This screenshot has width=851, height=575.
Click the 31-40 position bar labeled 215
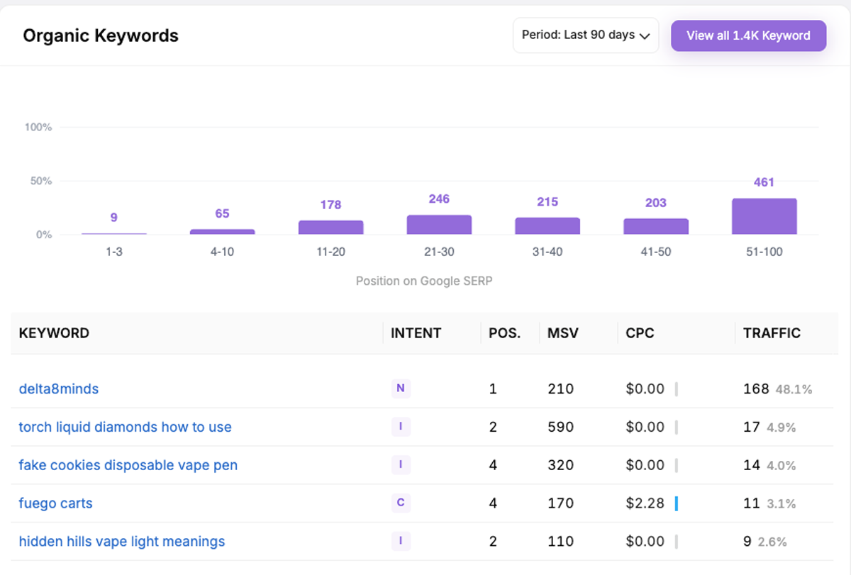(547, 226)
